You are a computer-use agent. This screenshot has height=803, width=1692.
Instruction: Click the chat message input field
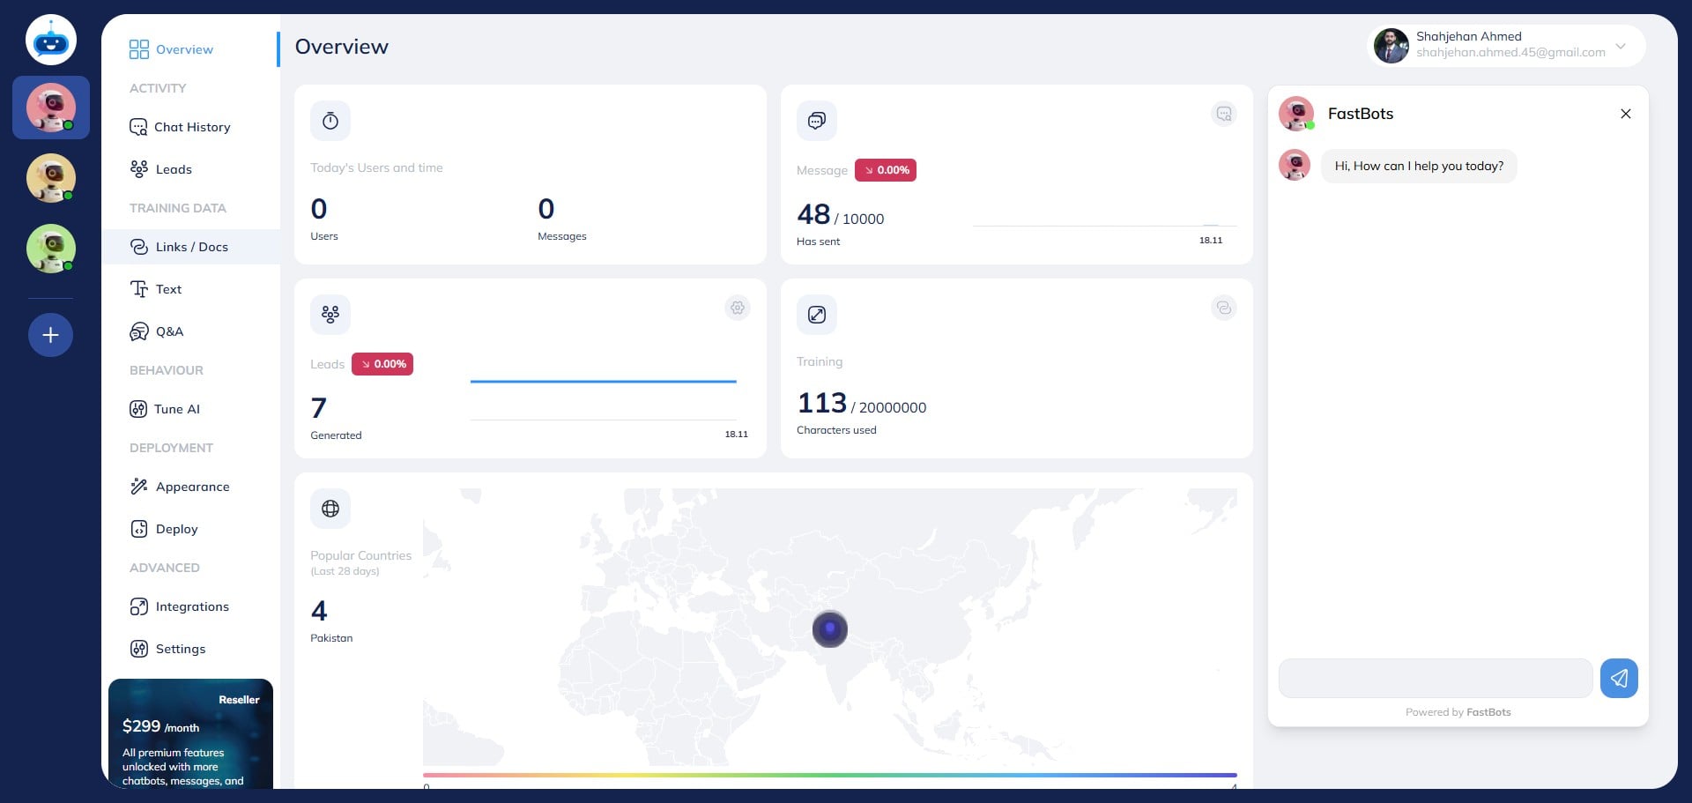[x=1435, y=678]
